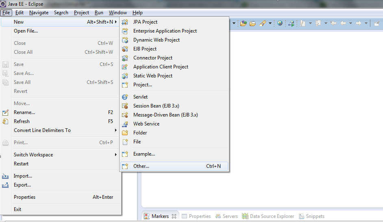383x222 pixels.
Task: Click the Open Perspective toolbar icon
Action: (376, 24)
